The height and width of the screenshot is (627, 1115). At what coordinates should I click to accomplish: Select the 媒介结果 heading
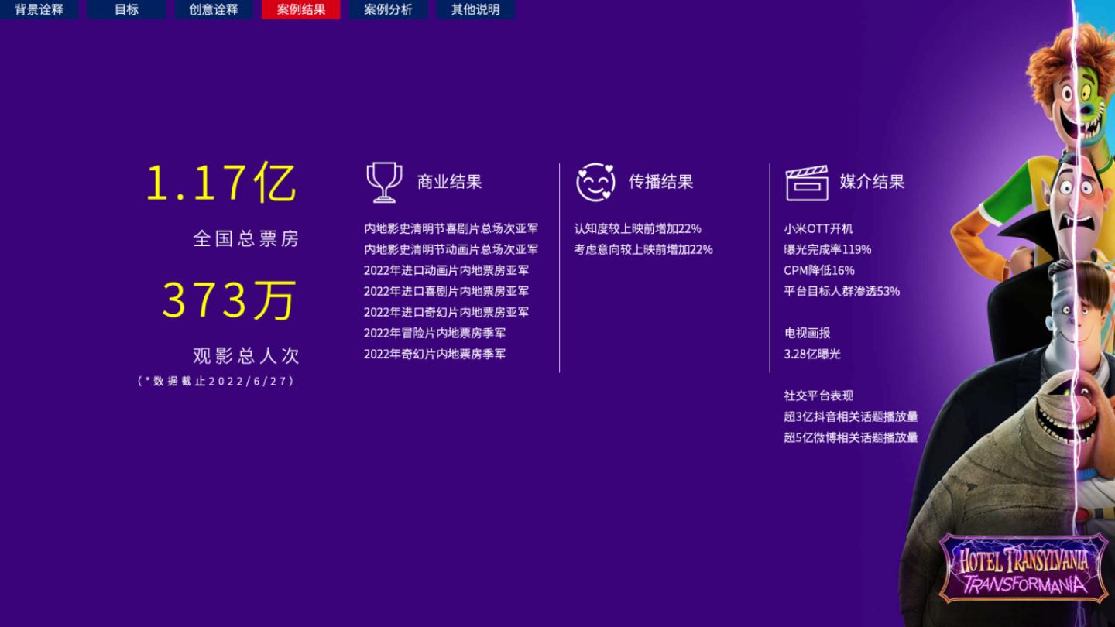tap(873, 182)
